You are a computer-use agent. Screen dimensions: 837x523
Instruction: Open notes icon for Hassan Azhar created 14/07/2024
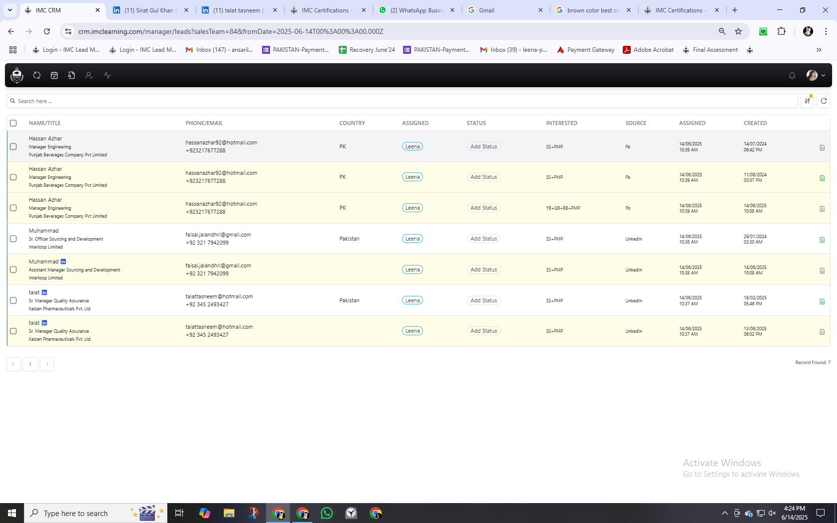click(x=822, y=147)
